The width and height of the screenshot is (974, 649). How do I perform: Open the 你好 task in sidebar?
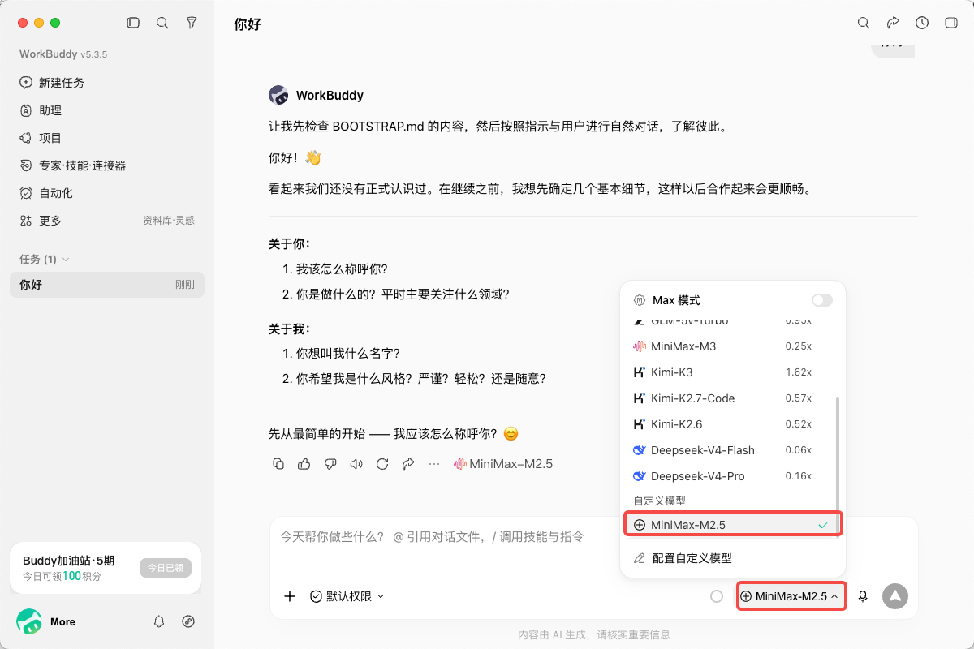(x=107, y=285)
